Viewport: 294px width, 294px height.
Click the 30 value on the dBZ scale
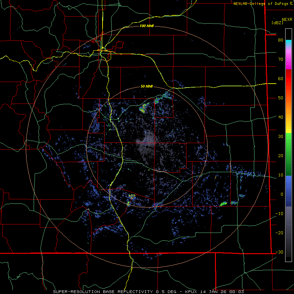(x=281, y=136)
